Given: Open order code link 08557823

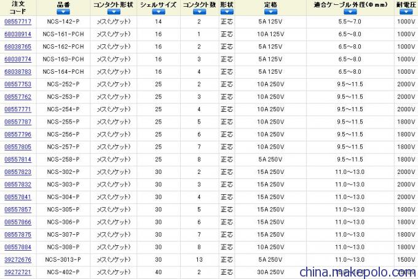Looking at the screenshot, I should click(18, 172).
